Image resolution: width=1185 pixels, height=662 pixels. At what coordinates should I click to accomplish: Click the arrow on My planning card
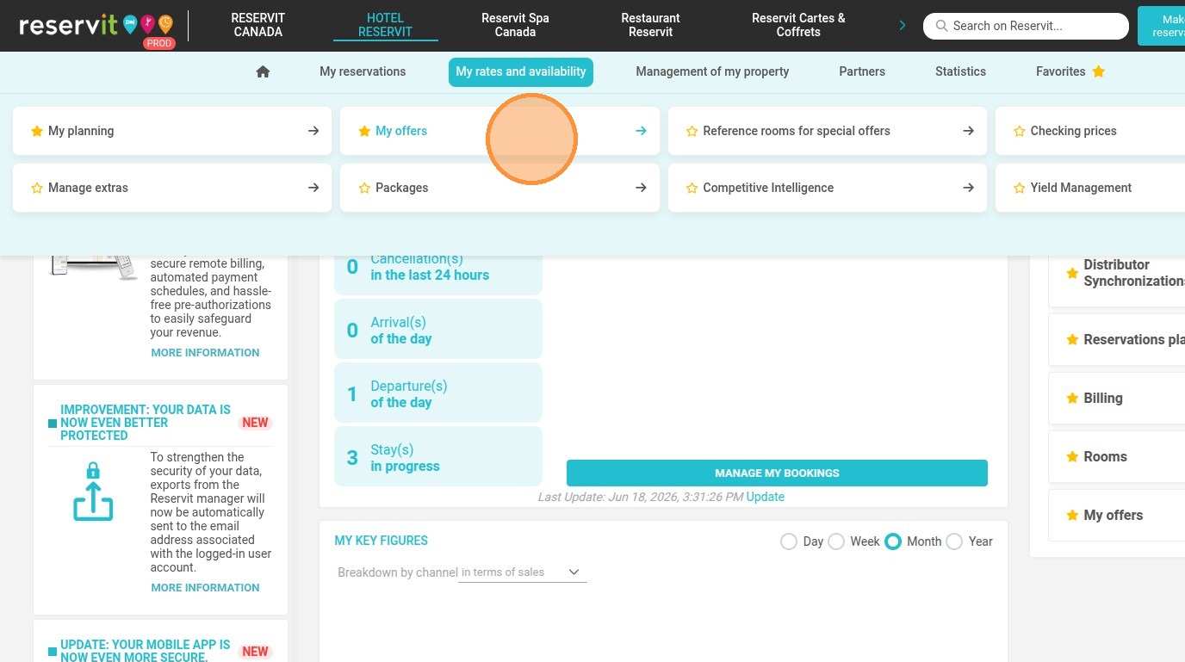[313, 131]
